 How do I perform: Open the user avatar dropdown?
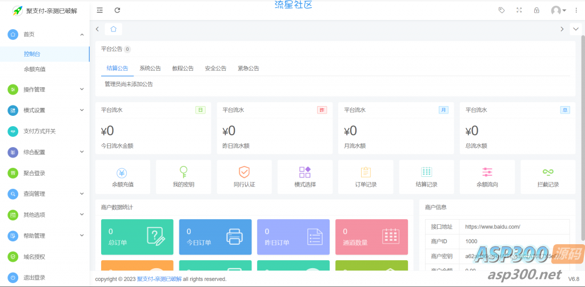click(558, 10)
